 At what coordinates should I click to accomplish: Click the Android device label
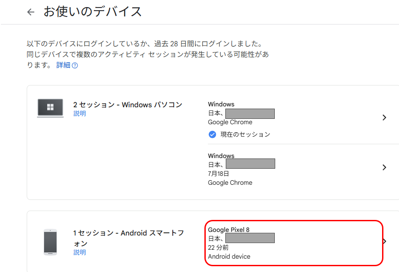[229, 256]
